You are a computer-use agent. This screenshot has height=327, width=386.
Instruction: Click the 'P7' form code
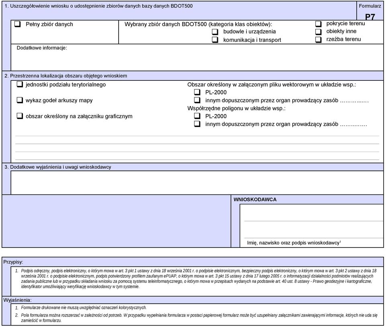point(370,17)
